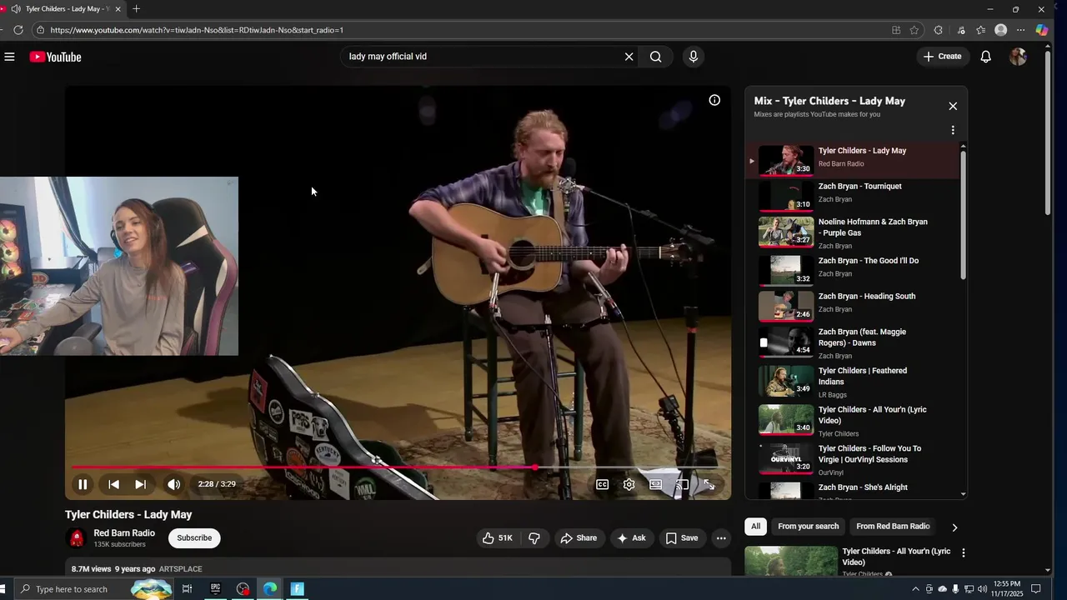Open All Your'n Lyric Video recommendation thumbnail

[791, 562]
